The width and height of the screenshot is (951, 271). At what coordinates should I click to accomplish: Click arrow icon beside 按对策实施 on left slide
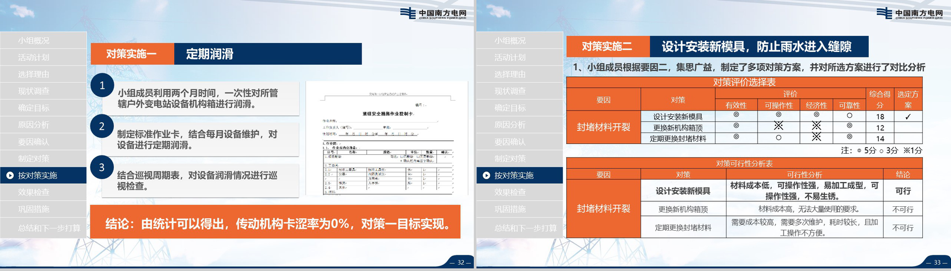10,175
